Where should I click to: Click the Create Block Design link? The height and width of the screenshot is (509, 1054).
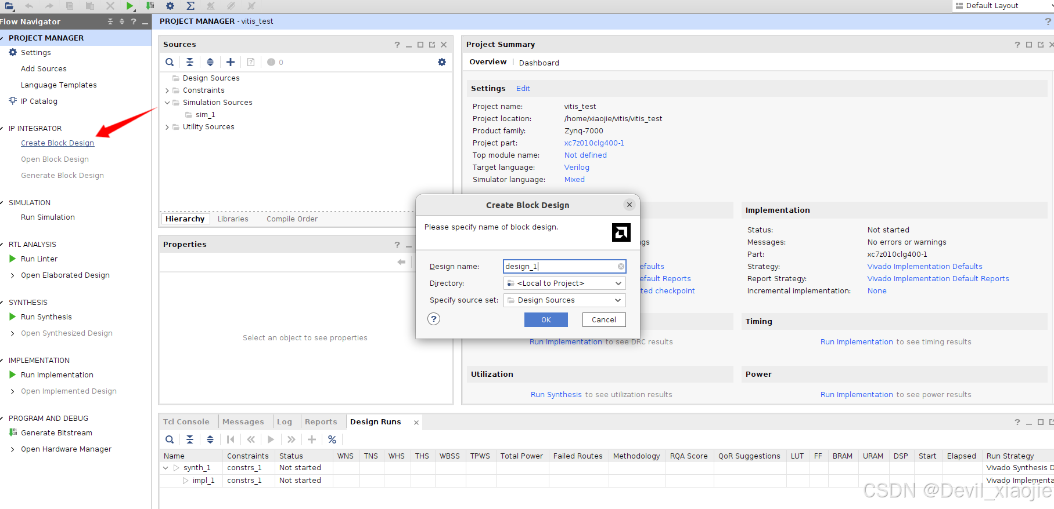pyautogui.click(x=57, y=143)
